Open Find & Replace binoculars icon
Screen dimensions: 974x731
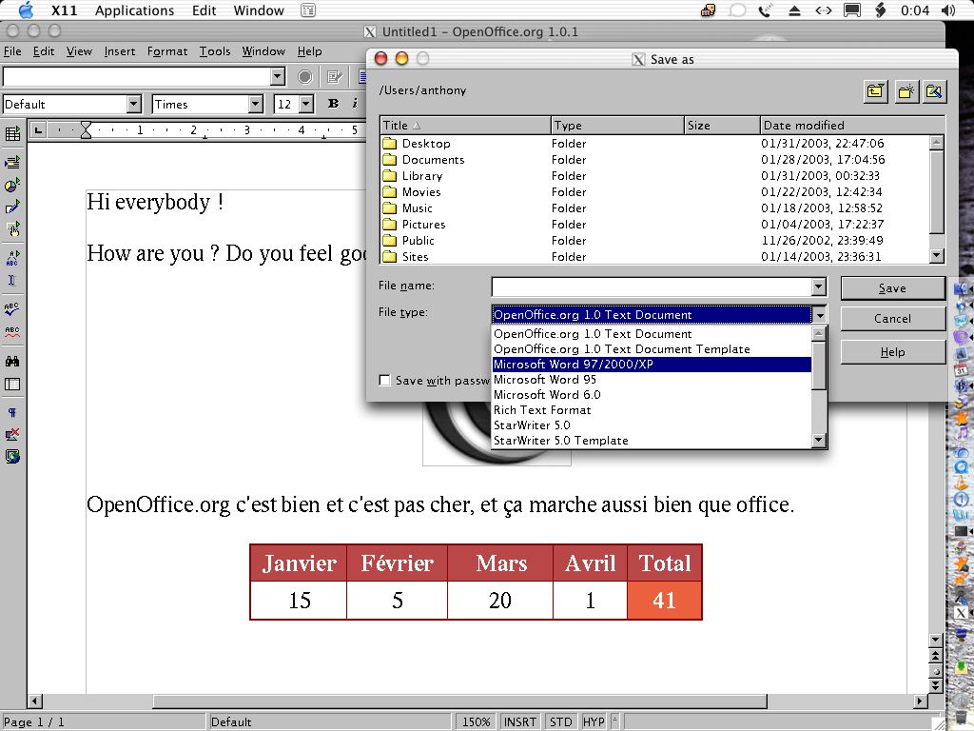coord(12,361)
